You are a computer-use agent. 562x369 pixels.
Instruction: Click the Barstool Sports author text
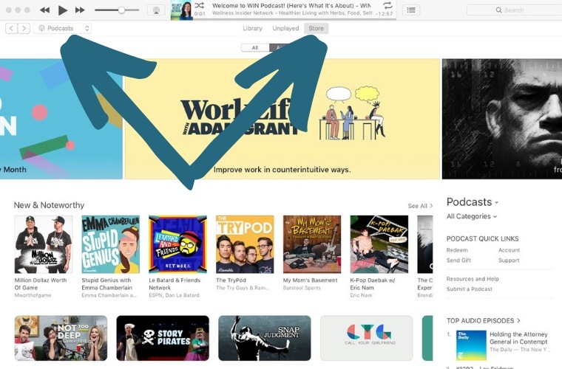pos(302,288)
